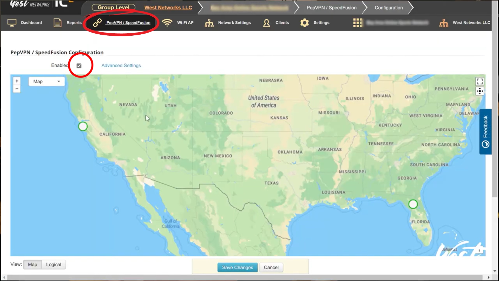Image resolution: width=499 pixels, height=281 pixels.
Task: Open the Wi-Fi AP signal icon
Action: pos(167,23)
